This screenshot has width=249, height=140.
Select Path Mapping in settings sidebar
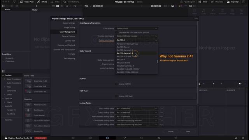69,59
